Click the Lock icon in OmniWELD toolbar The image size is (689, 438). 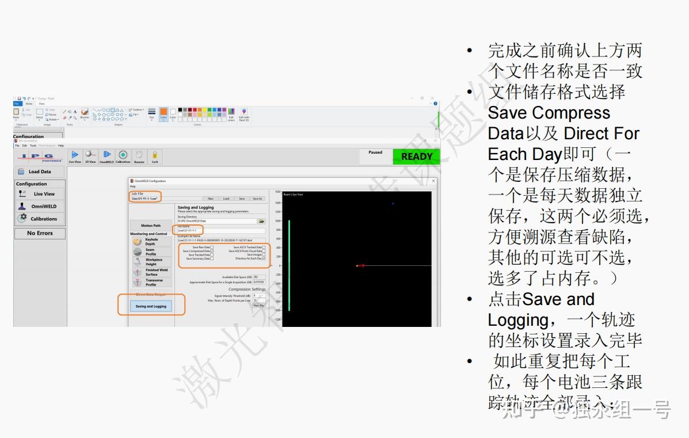tap(154, 155)
